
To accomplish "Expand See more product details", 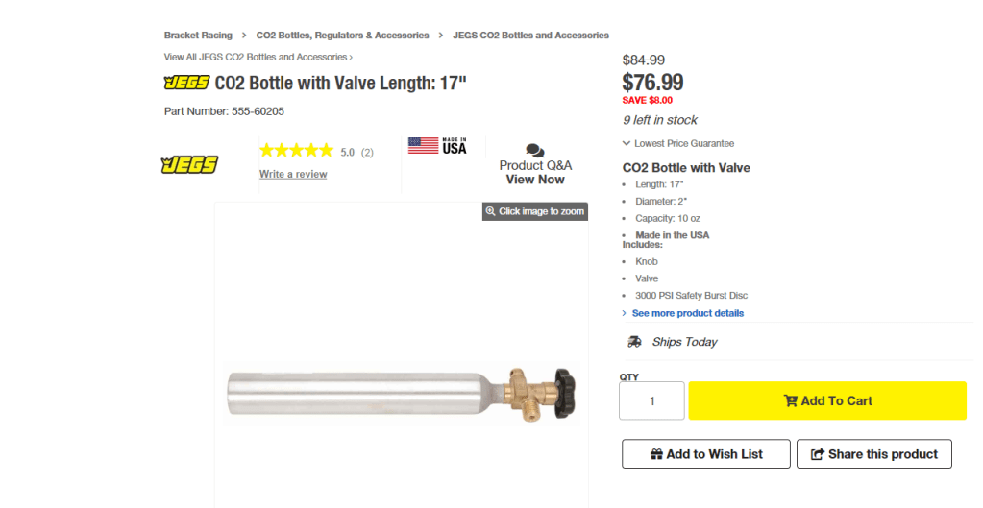I will 687,313.
